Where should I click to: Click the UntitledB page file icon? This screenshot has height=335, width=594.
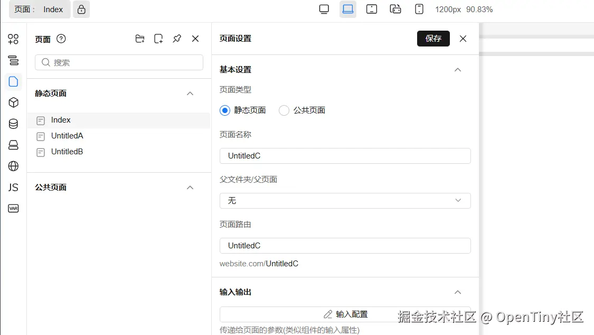click(x=41, y=152)
